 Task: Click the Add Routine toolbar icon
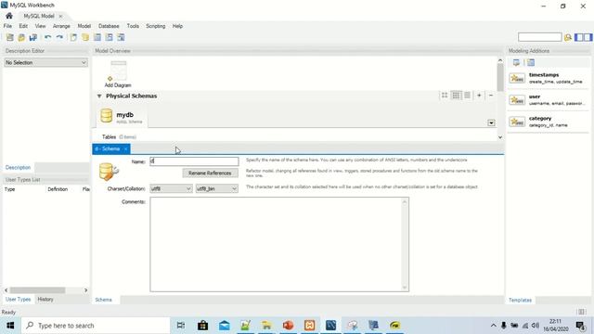(121, 37)
